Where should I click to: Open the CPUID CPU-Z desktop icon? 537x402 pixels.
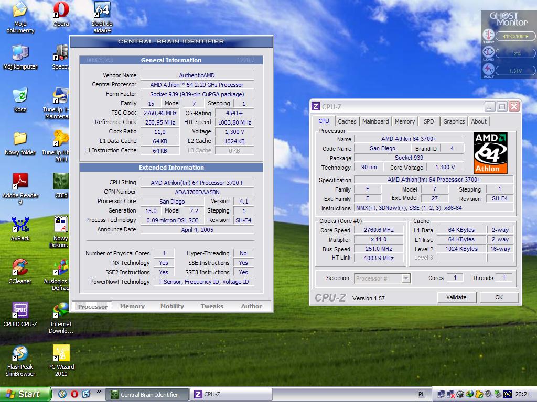click(x=20, y=311)
